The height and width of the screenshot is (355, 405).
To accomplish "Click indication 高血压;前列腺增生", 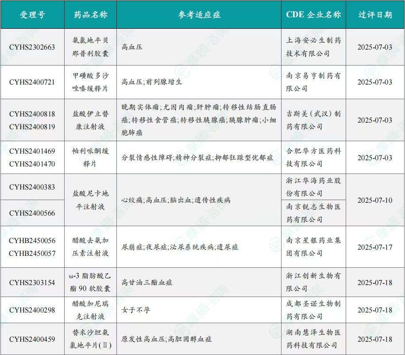I will pyautogui.click(x=152, y=82).
